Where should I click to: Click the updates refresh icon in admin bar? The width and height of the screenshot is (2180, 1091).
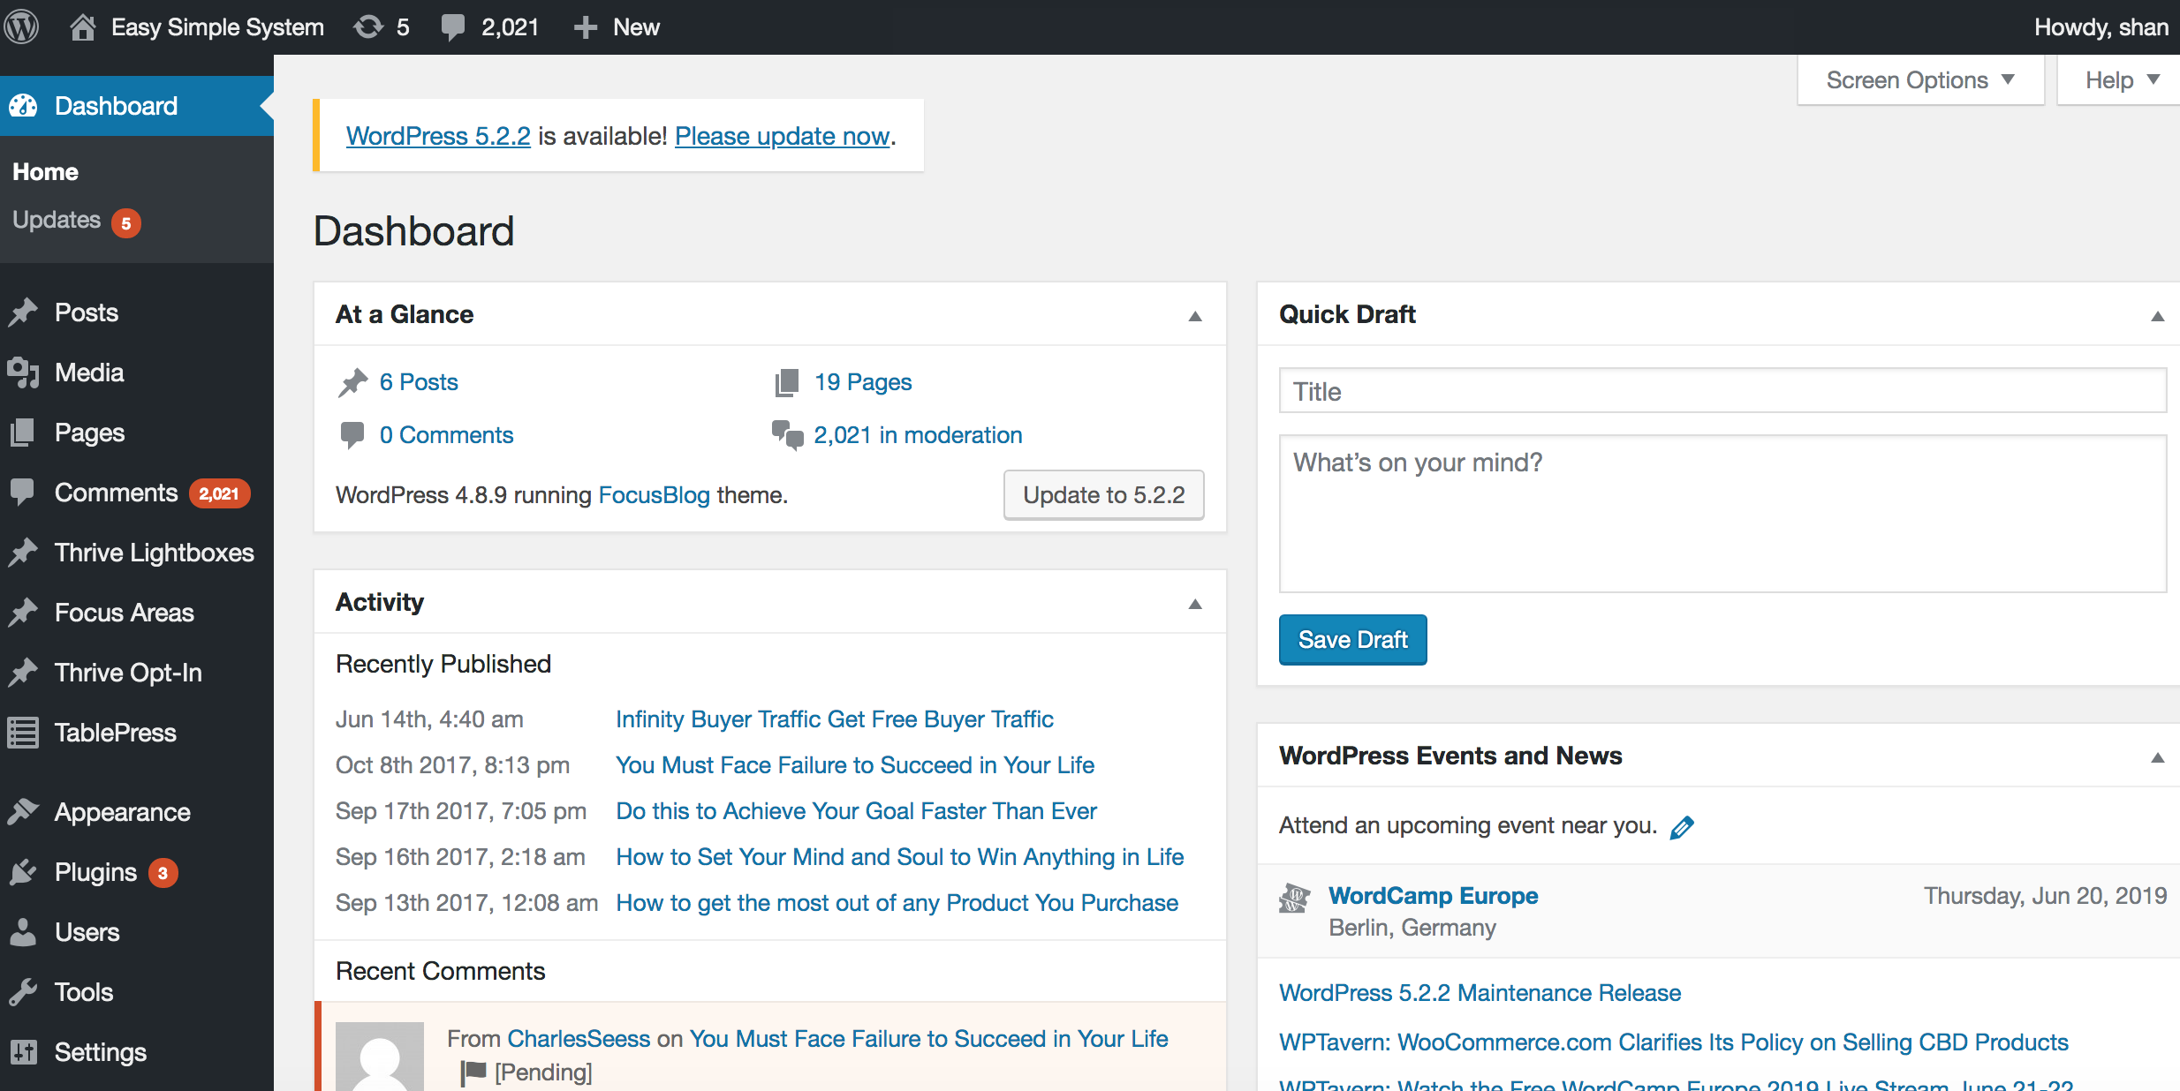(x=368, y=26)
